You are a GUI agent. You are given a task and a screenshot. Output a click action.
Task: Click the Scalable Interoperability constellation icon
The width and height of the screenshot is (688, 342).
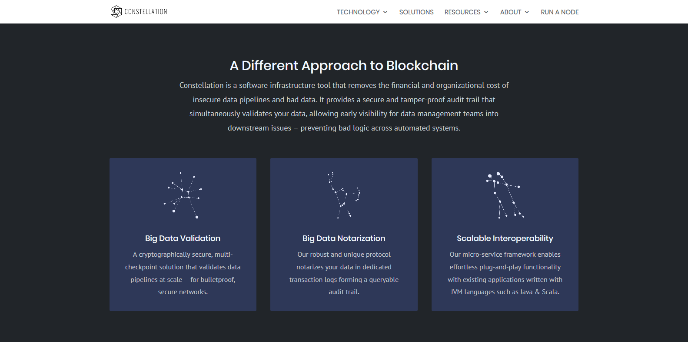505,195
